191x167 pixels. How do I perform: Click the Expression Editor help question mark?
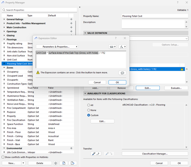tap(116, 38)
